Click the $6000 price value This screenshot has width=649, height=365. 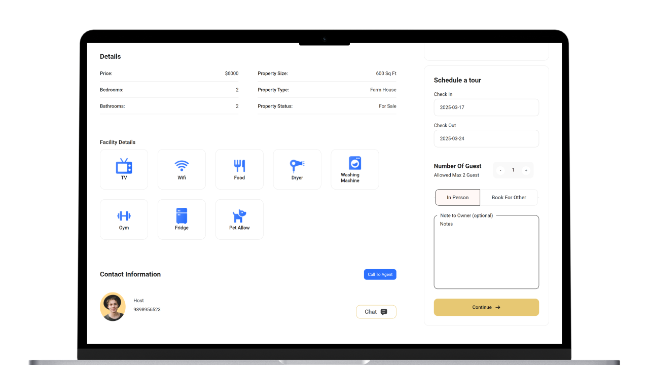(232, 74)
